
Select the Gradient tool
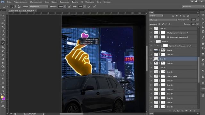(3, 59)
